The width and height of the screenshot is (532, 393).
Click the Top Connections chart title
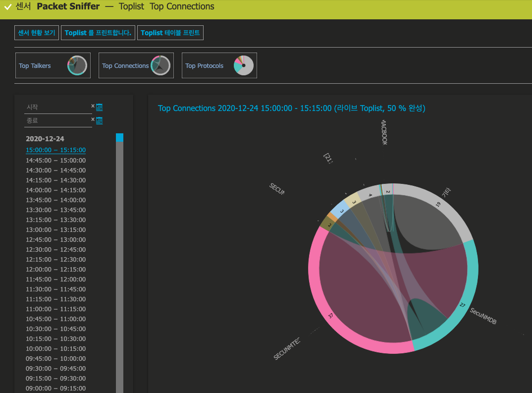(x=291, y=108)
